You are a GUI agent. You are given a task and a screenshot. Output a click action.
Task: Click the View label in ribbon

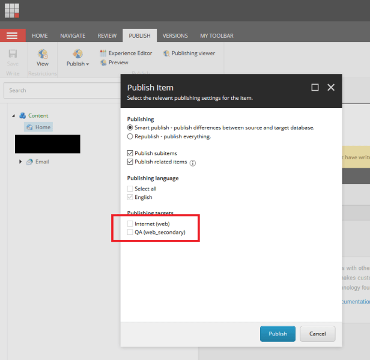click(x=43, y=64)
